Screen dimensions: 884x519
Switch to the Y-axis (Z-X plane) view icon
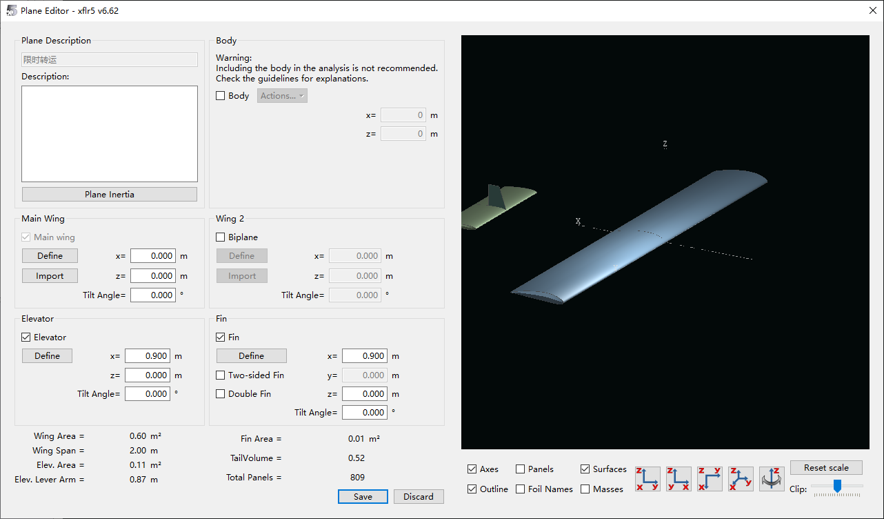click(679, 478)
